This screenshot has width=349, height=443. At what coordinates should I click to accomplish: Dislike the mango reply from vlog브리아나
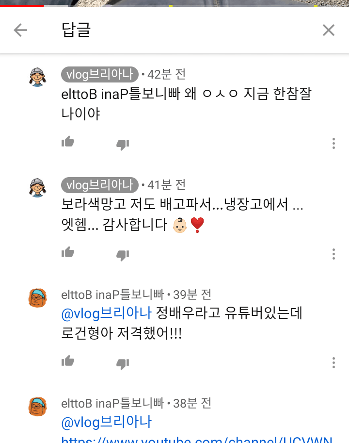(123, 254)
